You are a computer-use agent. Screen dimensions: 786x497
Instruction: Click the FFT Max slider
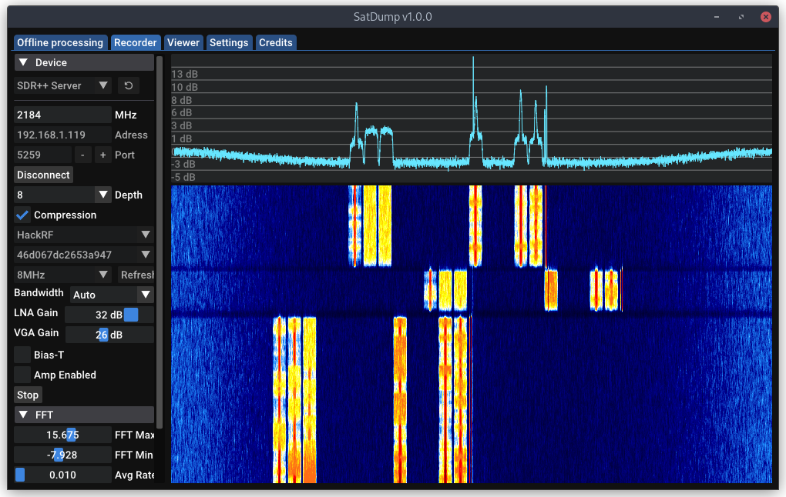62,435
